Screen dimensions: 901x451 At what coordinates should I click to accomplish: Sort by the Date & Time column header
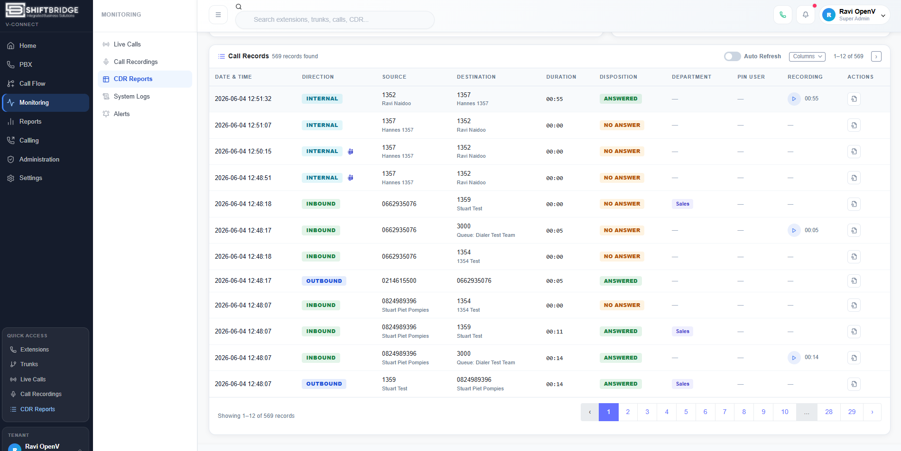(233, 77)
